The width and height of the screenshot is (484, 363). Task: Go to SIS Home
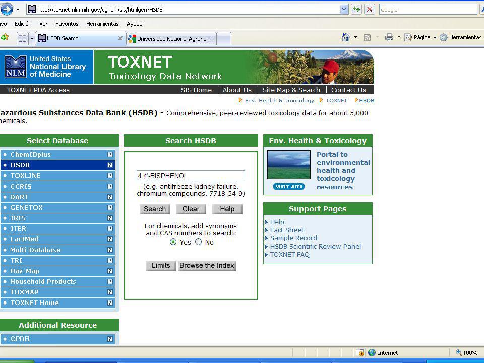coord(196,90)
